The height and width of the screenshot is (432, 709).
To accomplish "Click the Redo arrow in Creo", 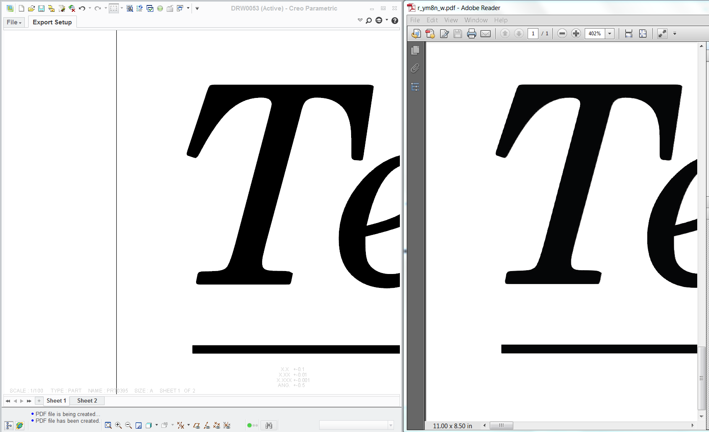I will tap(98, 8).
